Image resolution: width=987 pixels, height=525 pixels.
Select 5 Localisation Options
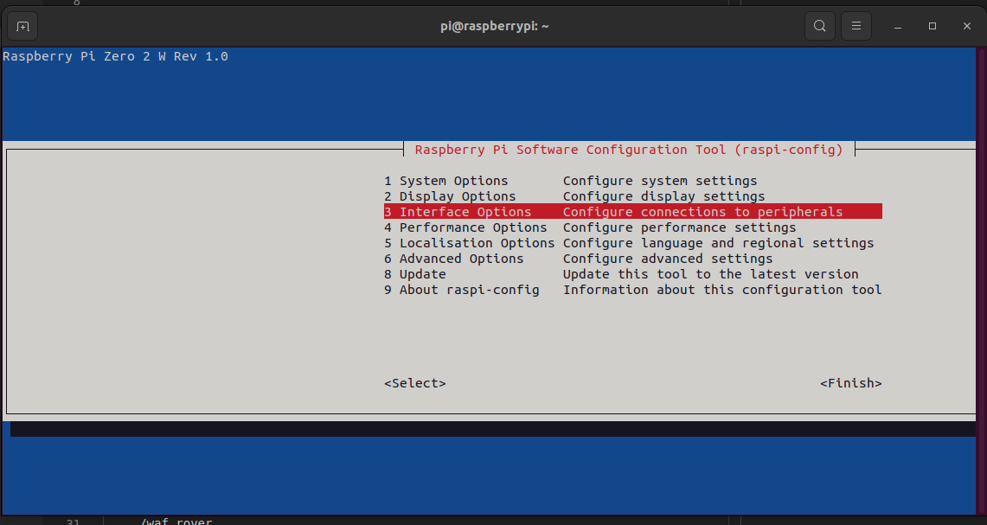click(469, 243)
